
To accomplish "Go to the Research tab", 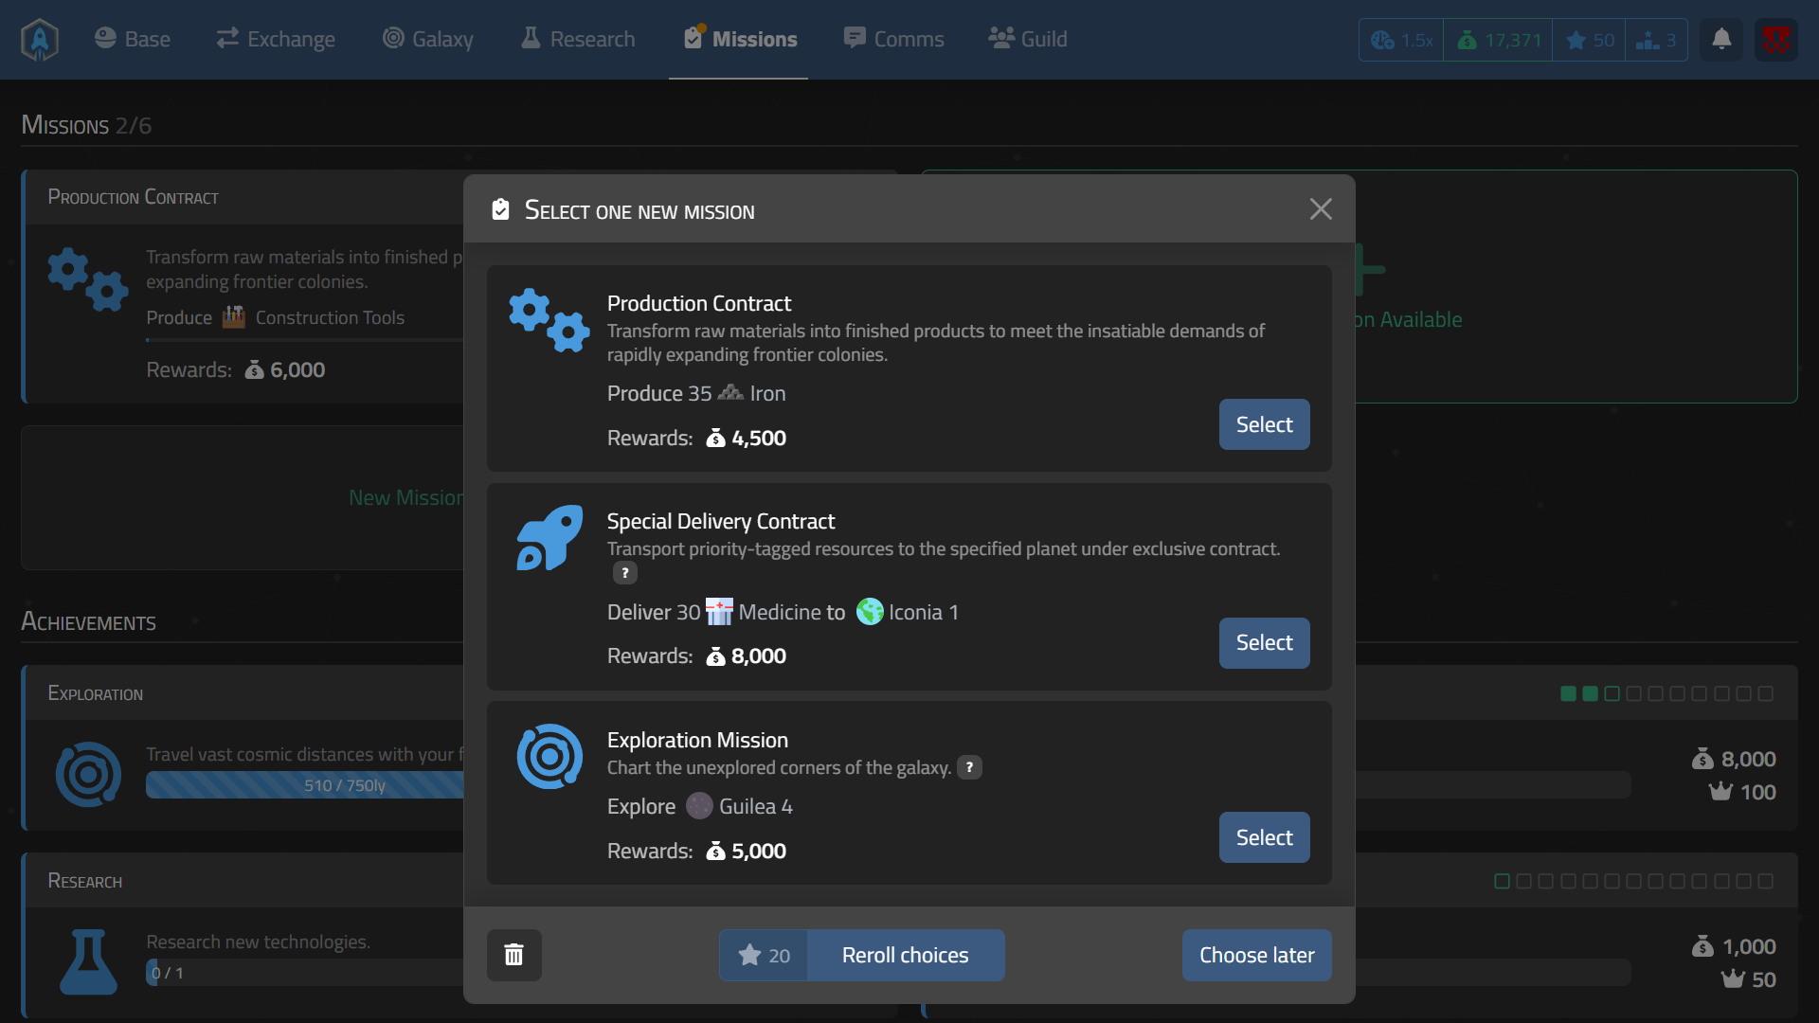I will pyautogui.click(x=578, y=40).
